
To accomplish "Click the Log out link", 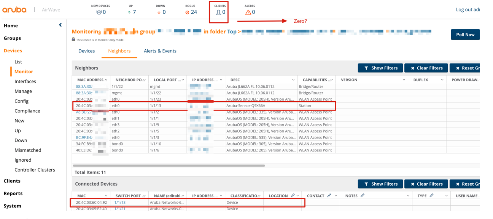I will 468,9.
